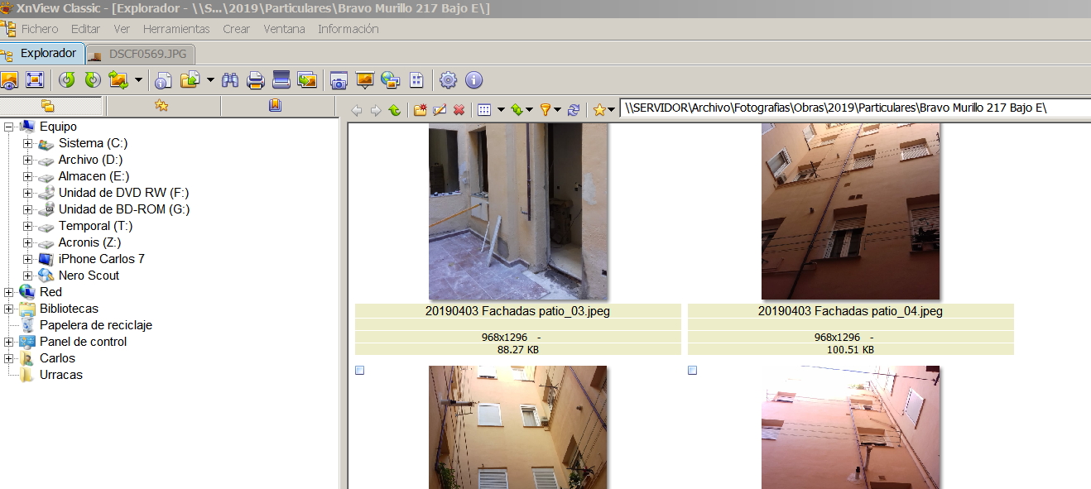Expand the Bibliotecas node
This screenshot has width=1091, height=489.
[x=9, y=309]
